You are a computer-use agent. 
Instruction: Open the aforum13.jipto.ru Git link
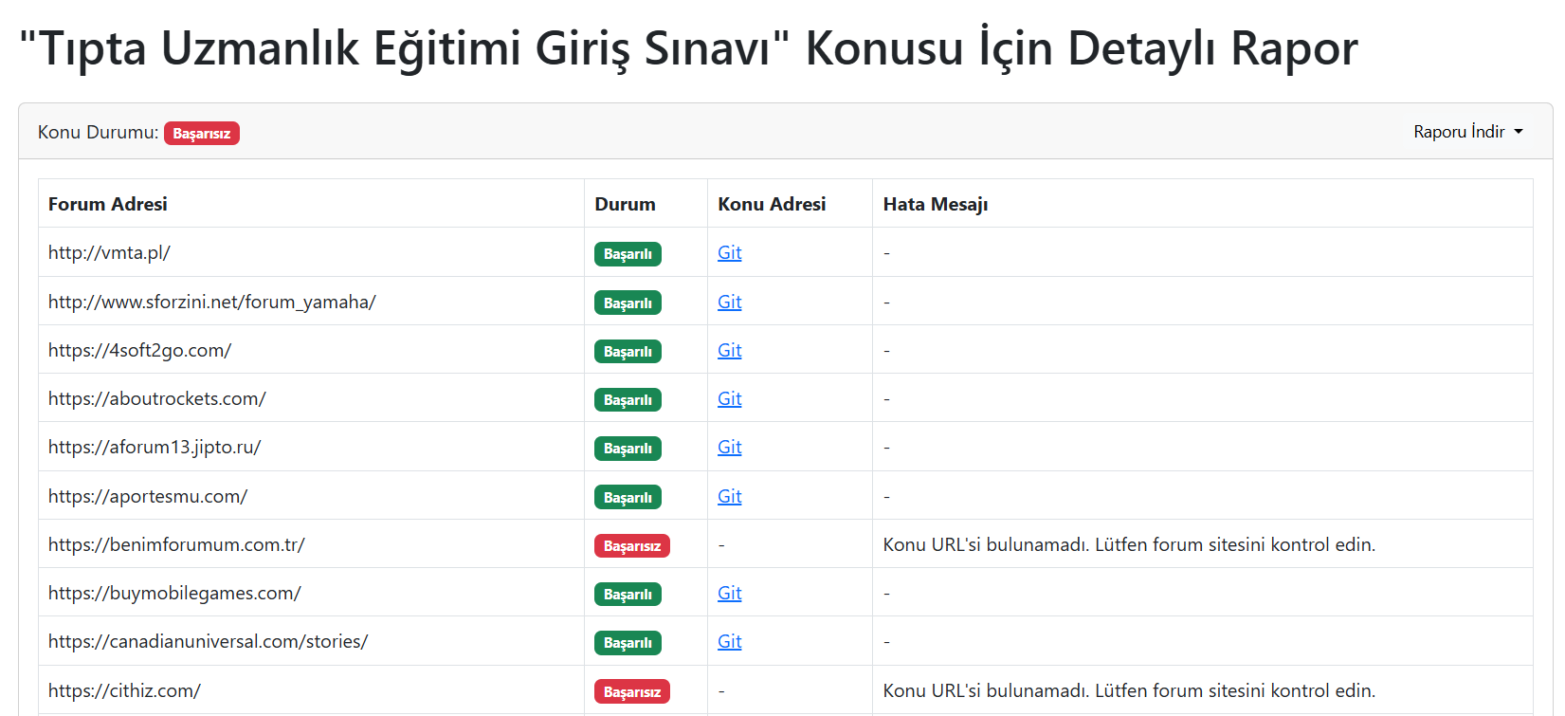(729, 448)
